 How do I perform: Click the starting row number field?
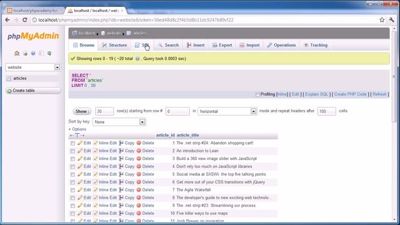click(x=177, y=111)
